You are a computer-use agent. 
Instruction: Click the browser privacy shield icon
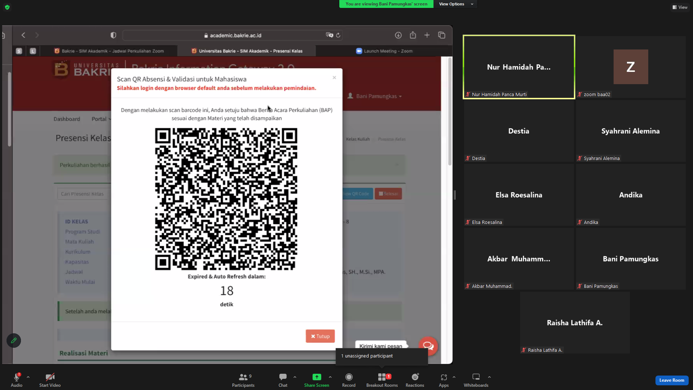click(113, 35)
